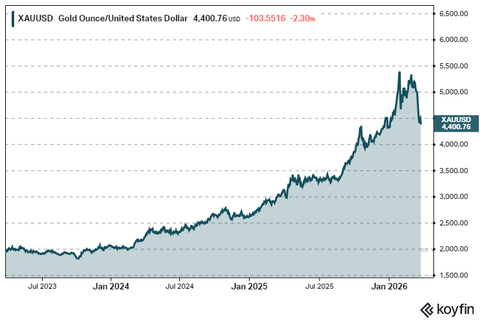Click the Jul 2023 date axis label

[x=40, y=285]
